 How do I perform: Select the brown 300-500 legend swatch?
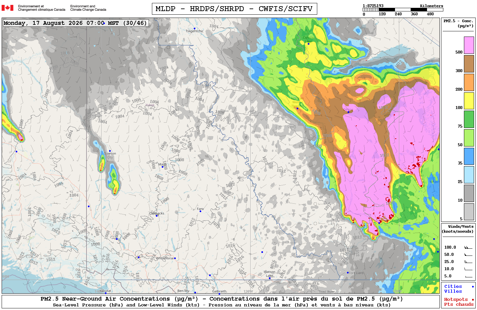pos(469,64)
